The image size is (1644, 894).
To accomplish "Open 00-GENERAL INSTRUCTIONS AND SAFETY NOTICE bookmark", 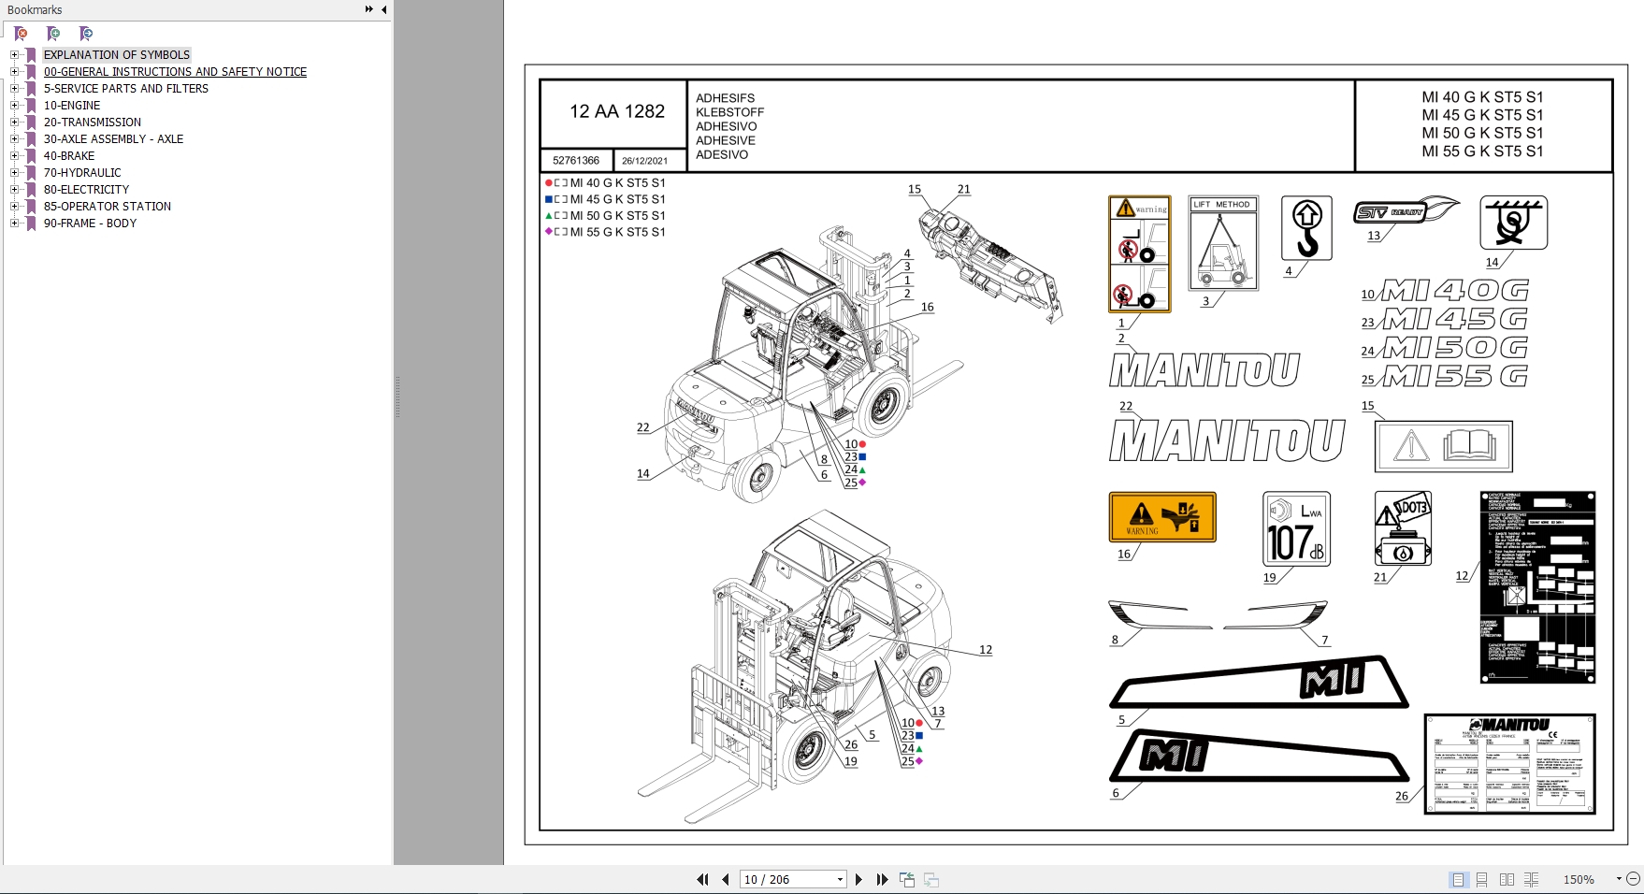I will point(175,72).
